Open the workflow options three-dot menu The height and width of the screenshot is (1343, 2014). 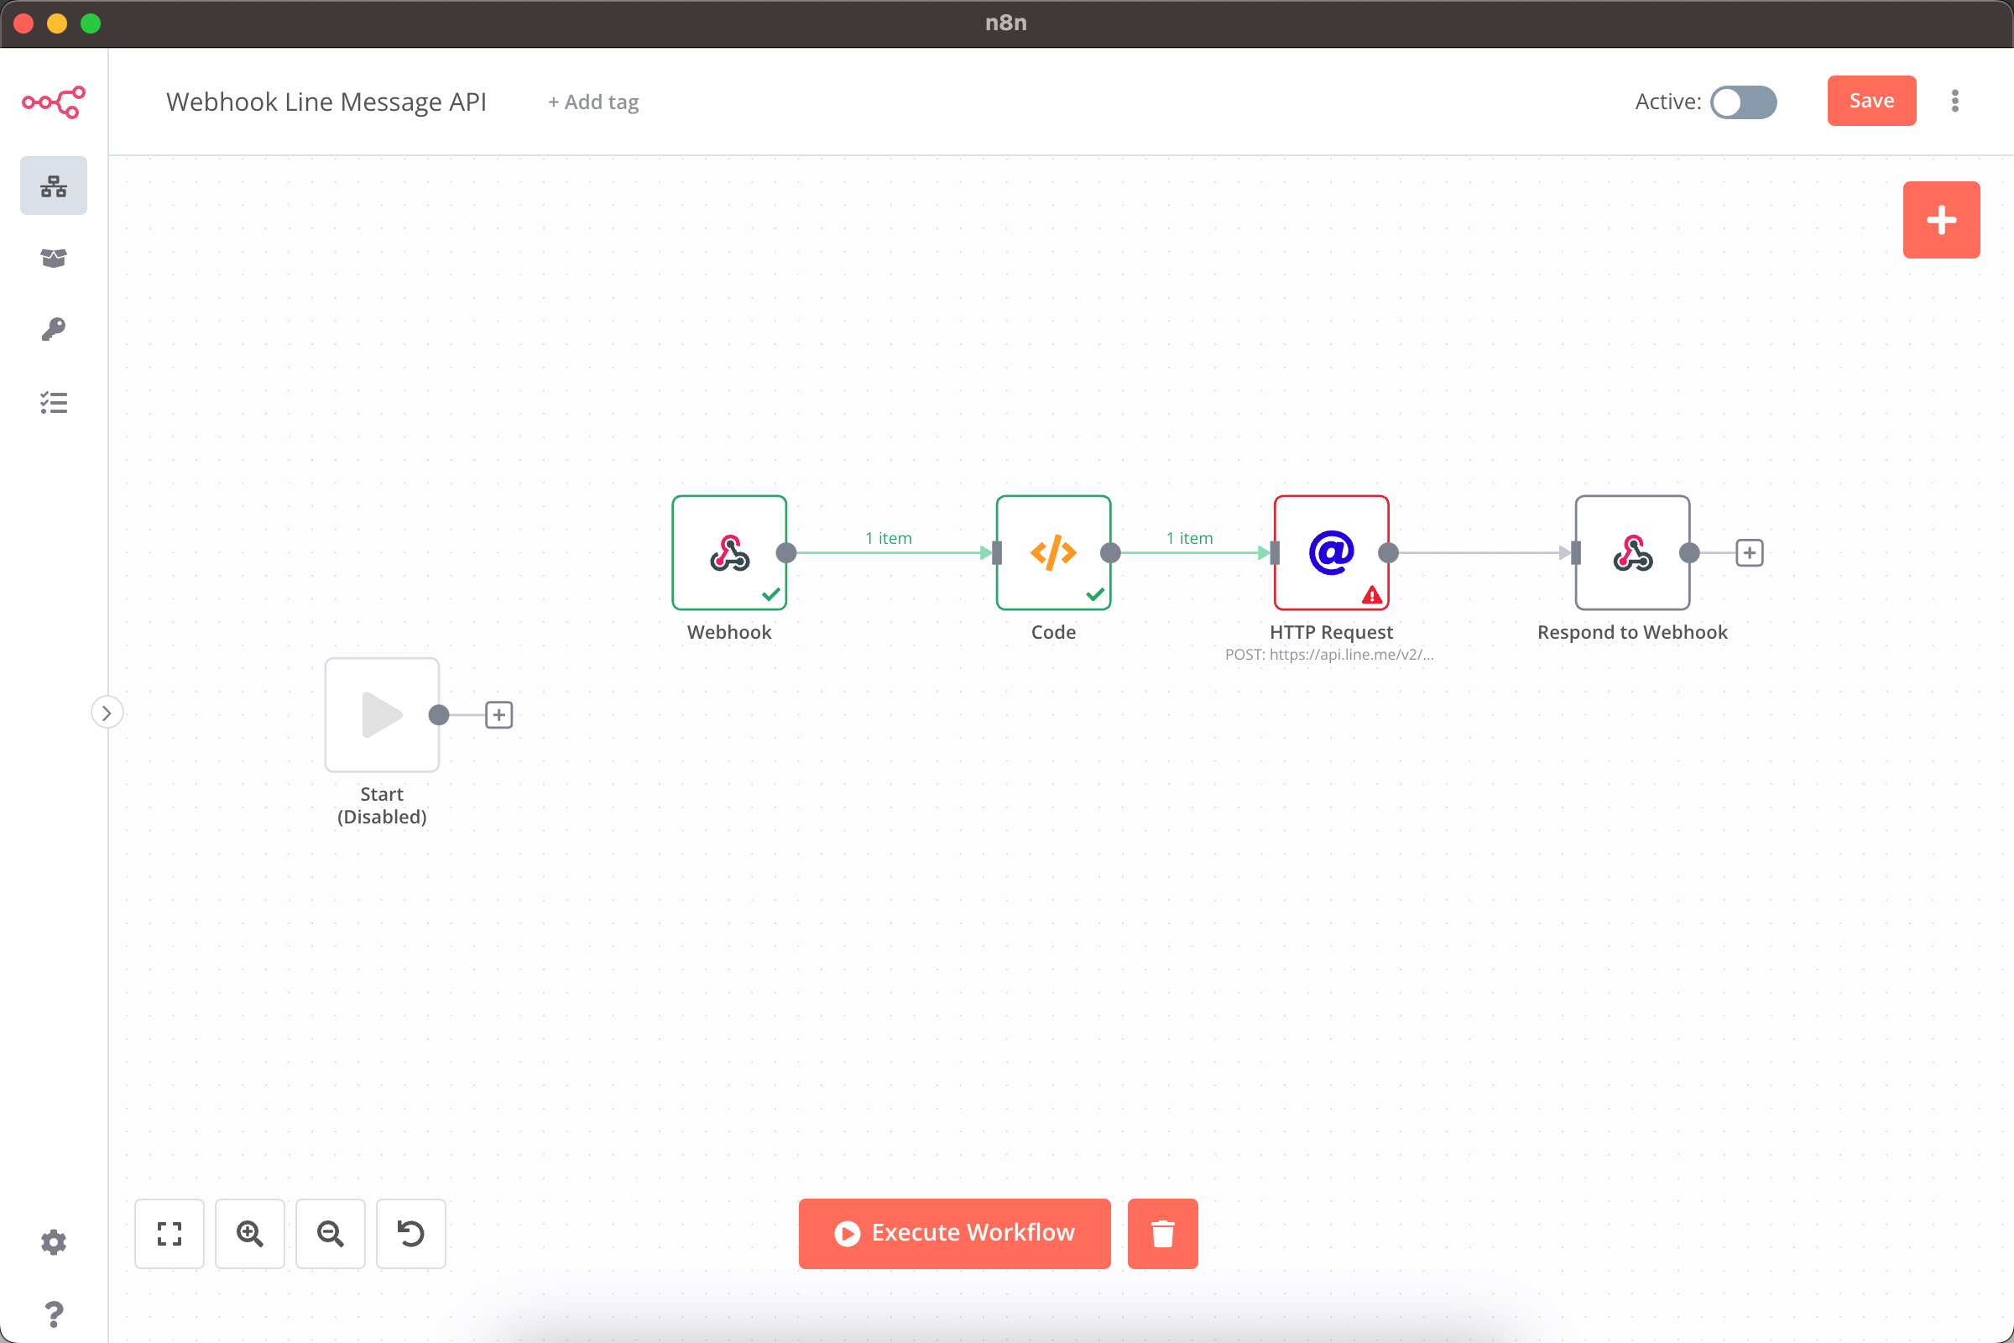click(x=1955, y=100)
